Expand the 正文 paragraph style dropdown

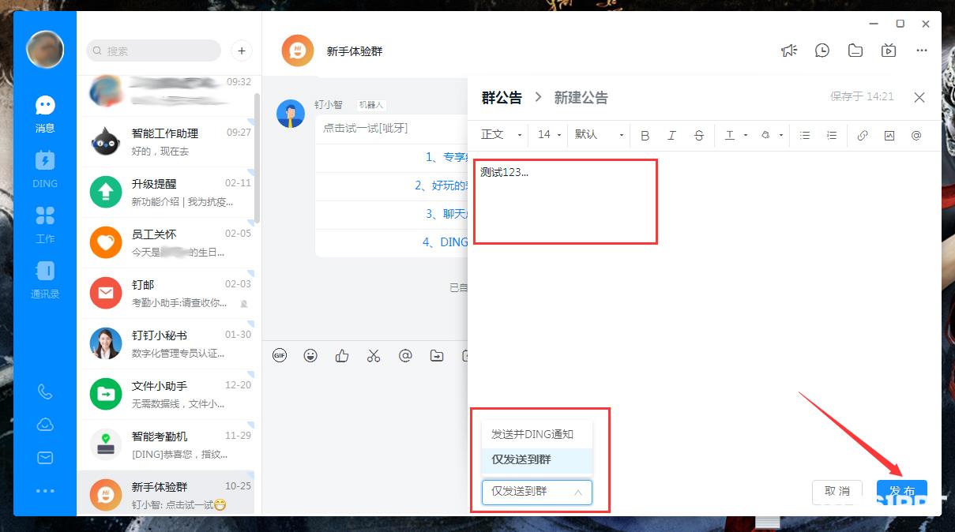click(502, 135)
